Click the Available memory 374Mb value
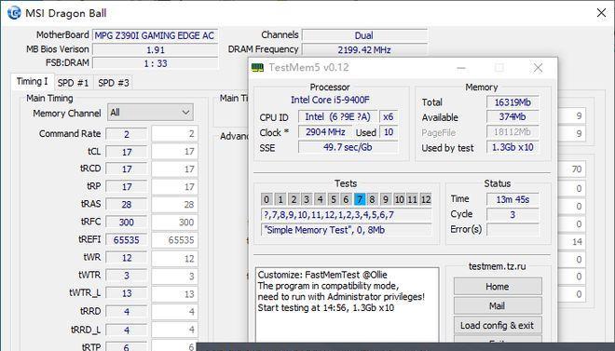615x351 pixels. 512,116
